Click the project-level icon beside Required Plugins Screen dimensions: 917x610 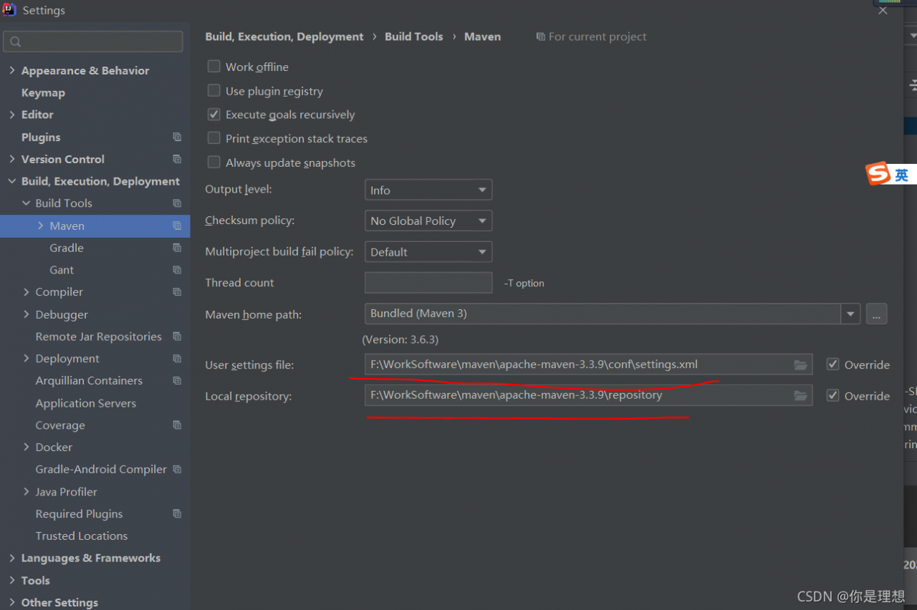click(177, 514)
